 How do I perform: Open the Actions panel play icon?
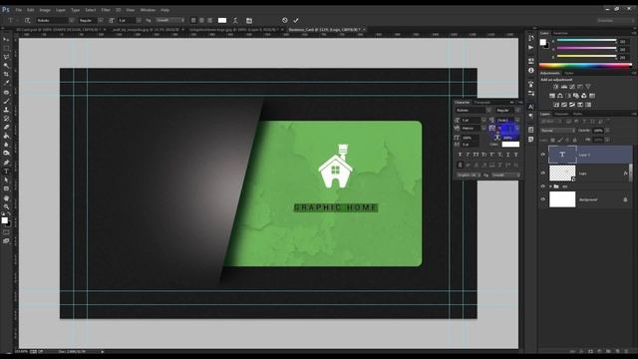pos(530,48)
